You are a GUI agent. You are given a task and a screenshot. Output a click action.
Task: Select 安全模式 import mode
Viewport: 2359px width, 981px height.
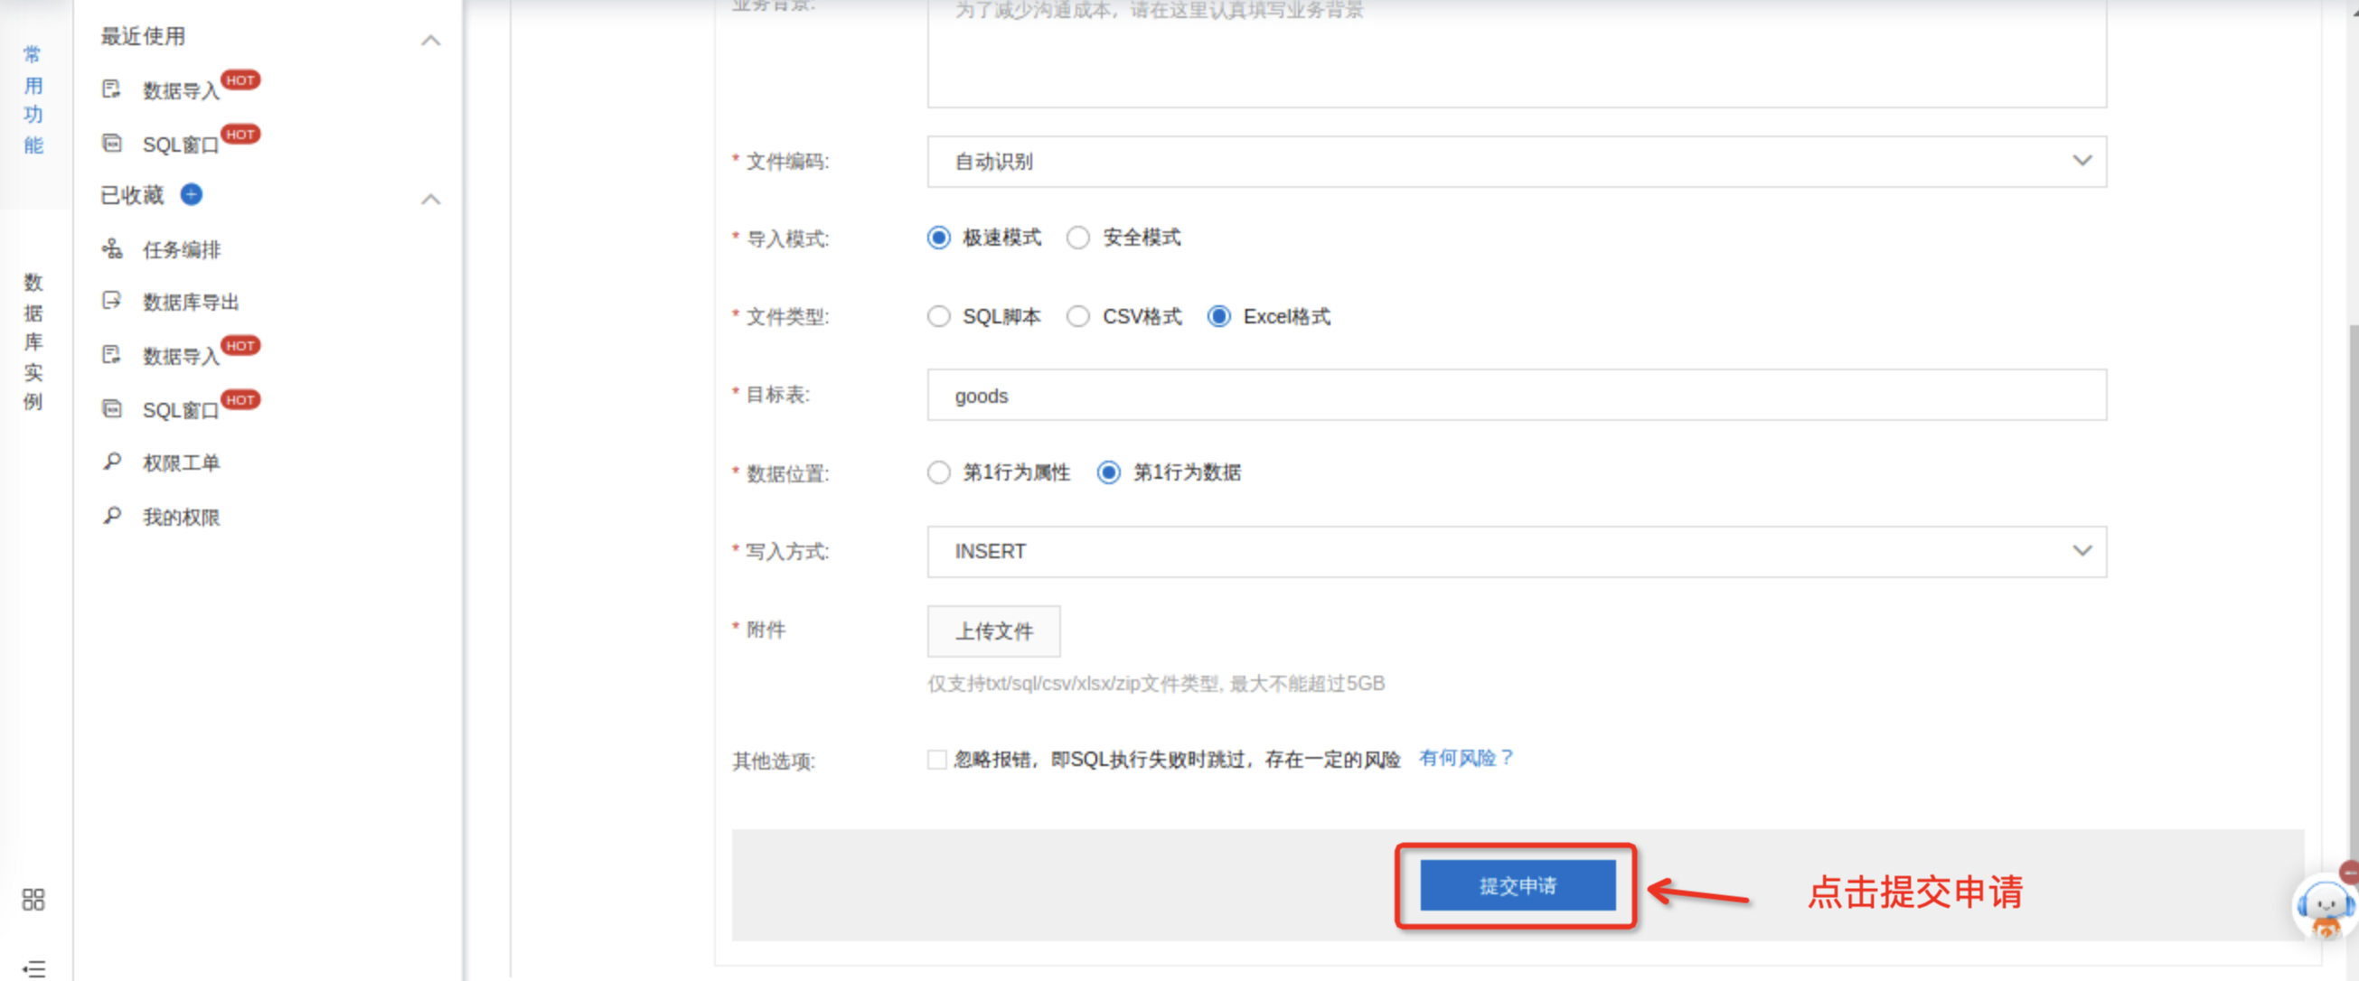coord(1078,238)
